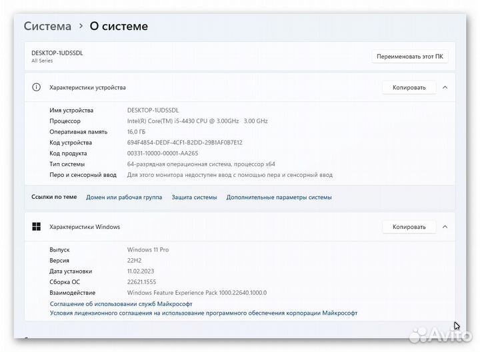Collapse the Характеристики Windows section chevron

[445, 227]
